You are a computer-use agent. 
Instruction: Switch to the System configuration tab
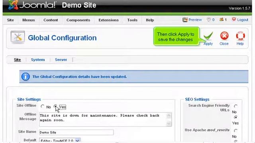(x=38, y=60)
